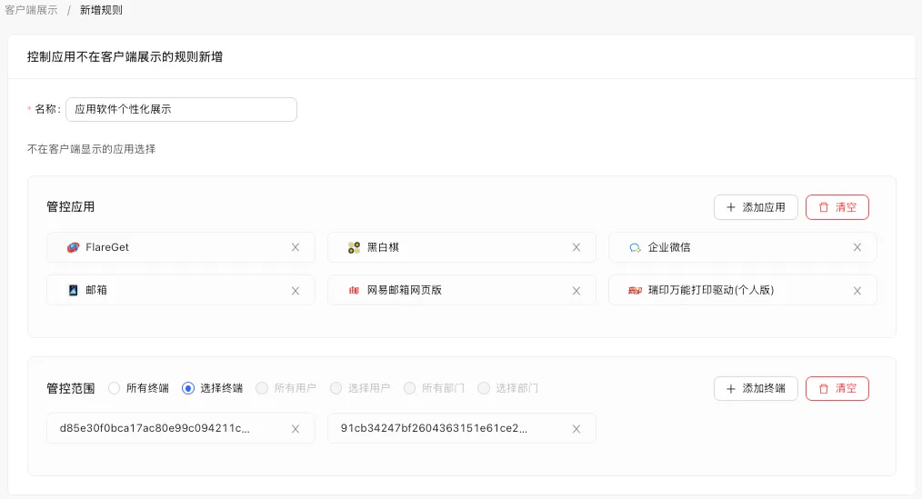
Task: Choose the 选择部门 radio option
Action: (x=484, y=388)
